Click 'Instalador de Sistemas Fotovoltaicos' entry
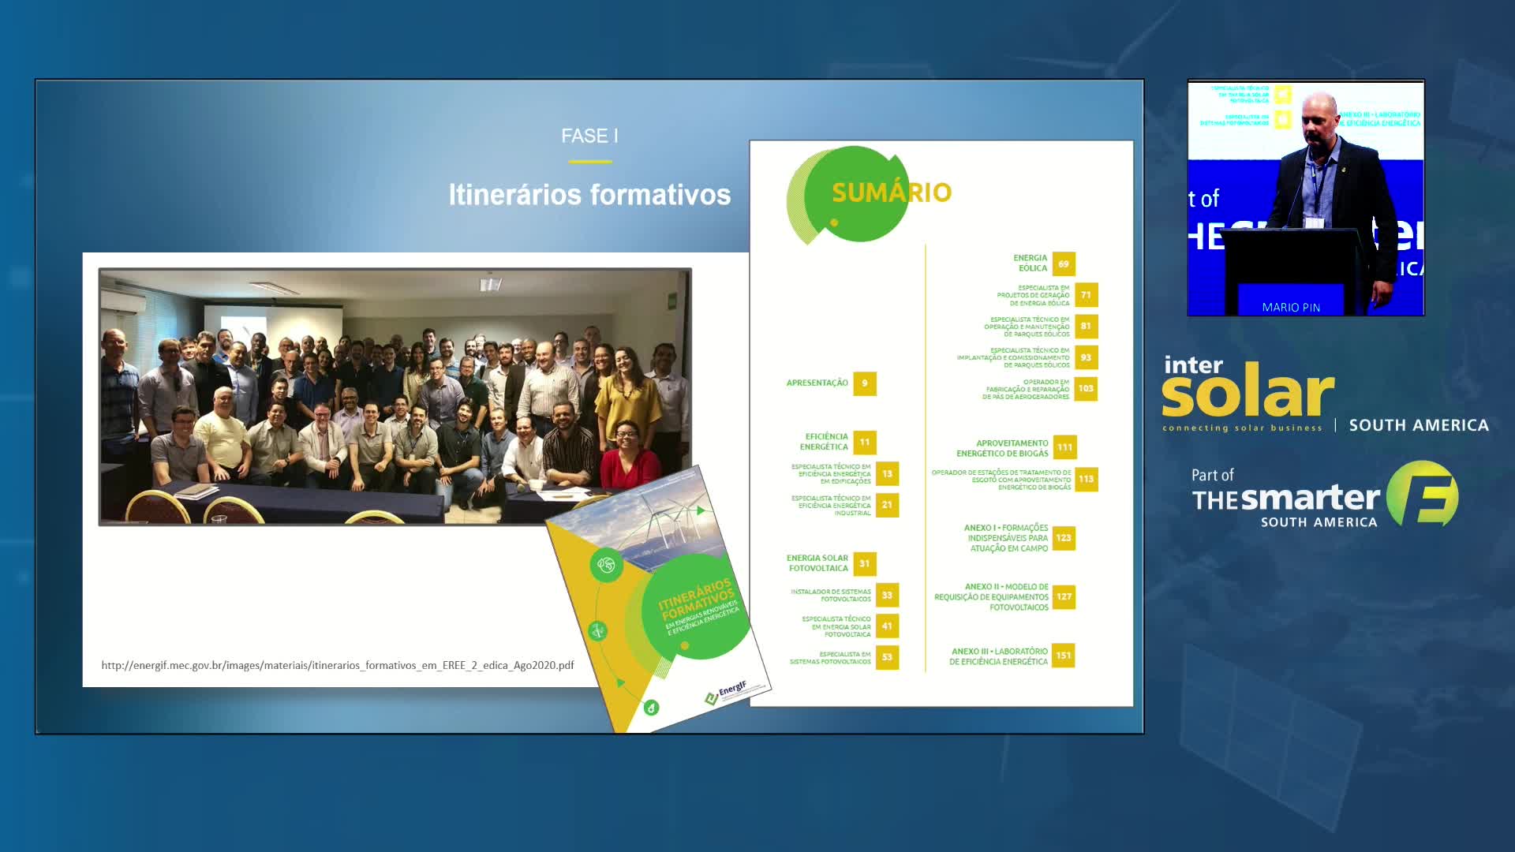 831,595
